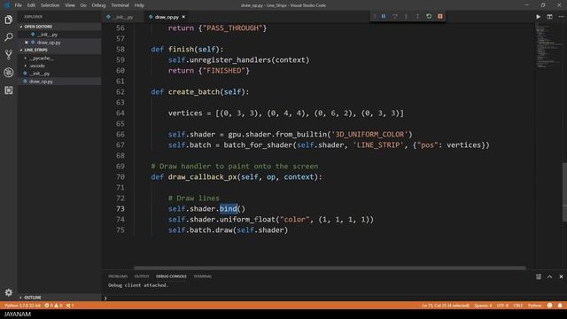Open the Source Control view
567x319 pixels.
click(9, 55)
